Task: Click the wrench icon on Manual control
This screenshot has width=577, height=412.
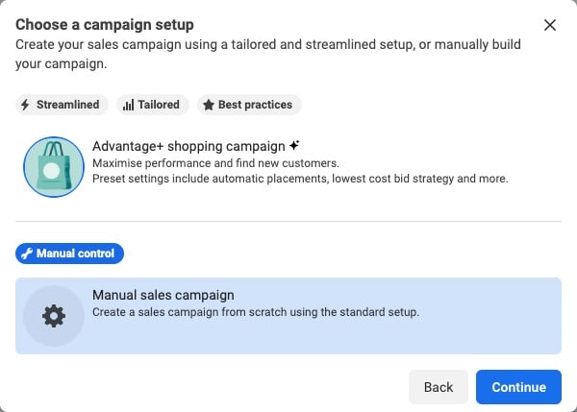Action: click(27, 254)
